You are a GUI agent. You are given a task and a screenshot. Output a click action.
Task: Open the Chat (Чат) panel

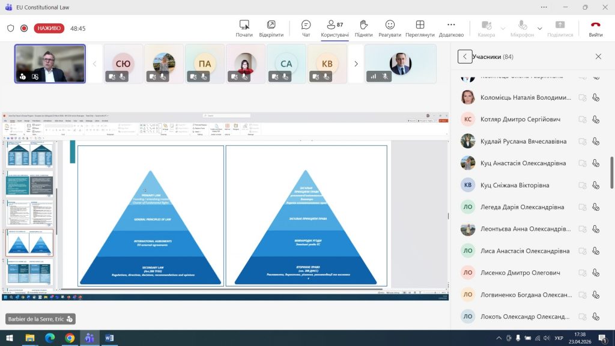pyautogui.click(x=306, y=28)
